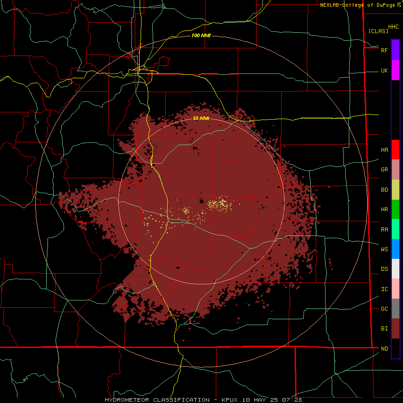Screen dimensions: 403x403
Task: Click the Hydrometeor Classification KPUX timestamp caption
Action: tap(203, 400)
